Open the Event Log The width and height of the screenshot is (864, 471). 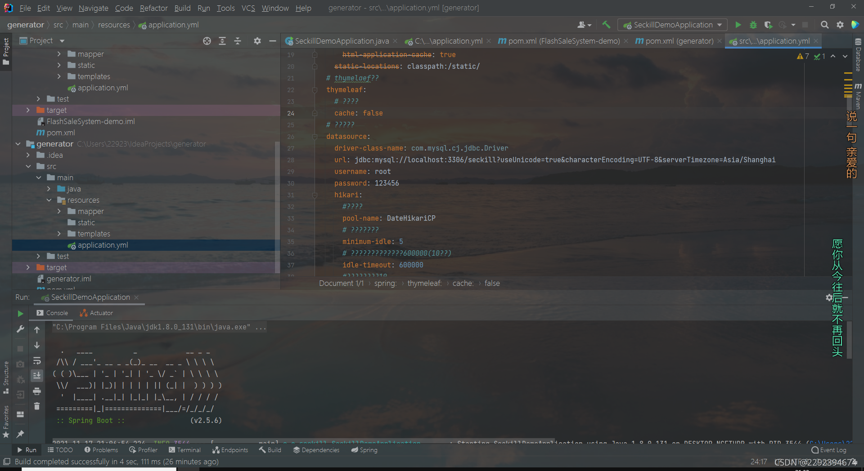(x=828, y=450)
